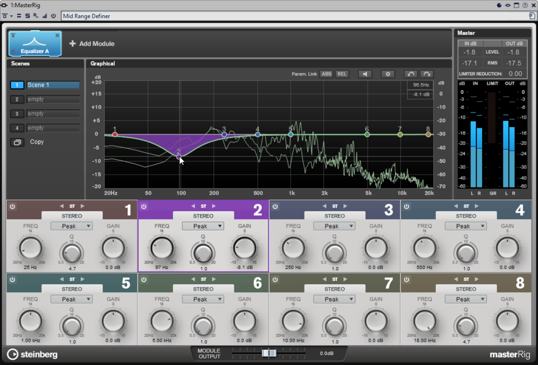The width and height of the screenshot is (538, 365).
Task: Click EQ node 6 on the graph
Action: pyautogui.click(x=367, y=134)
